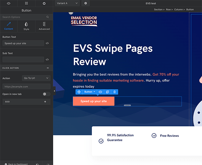Collapse the left sidebar panel arrow
The width and height of the screenshot is (202, 165).
(x=54, y=91)
